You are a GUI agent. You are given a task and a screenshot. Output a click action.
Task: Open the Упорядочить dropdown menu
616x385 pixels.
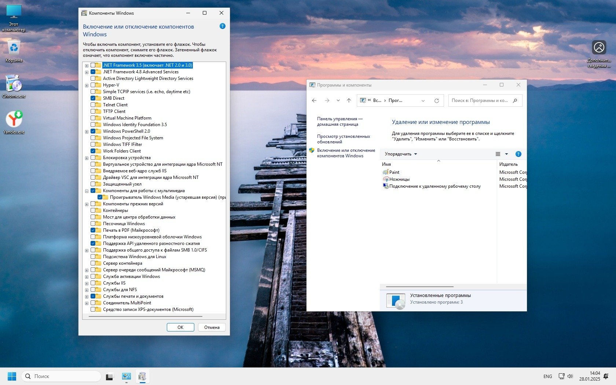401,154
